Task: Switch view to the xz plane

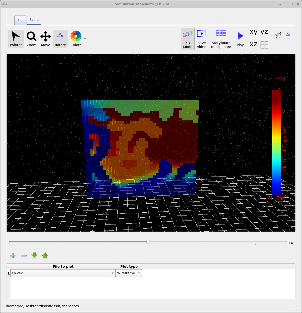Action: pos(253,44)
